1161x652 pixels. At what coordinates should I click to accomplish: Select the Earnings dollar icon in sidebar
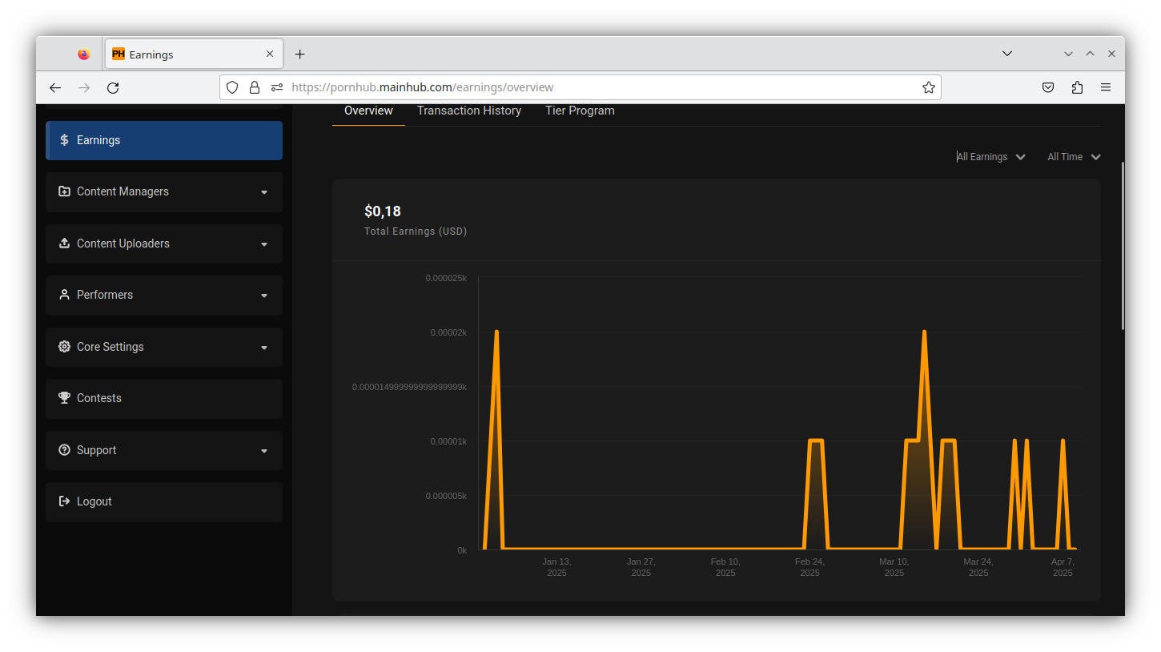(x=64, y=139)
